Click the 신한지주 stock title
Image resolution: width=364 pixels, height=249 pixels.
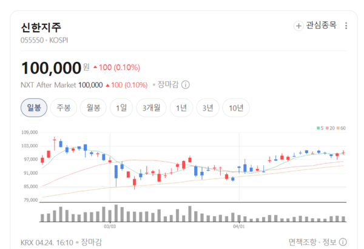coord(41,27)
